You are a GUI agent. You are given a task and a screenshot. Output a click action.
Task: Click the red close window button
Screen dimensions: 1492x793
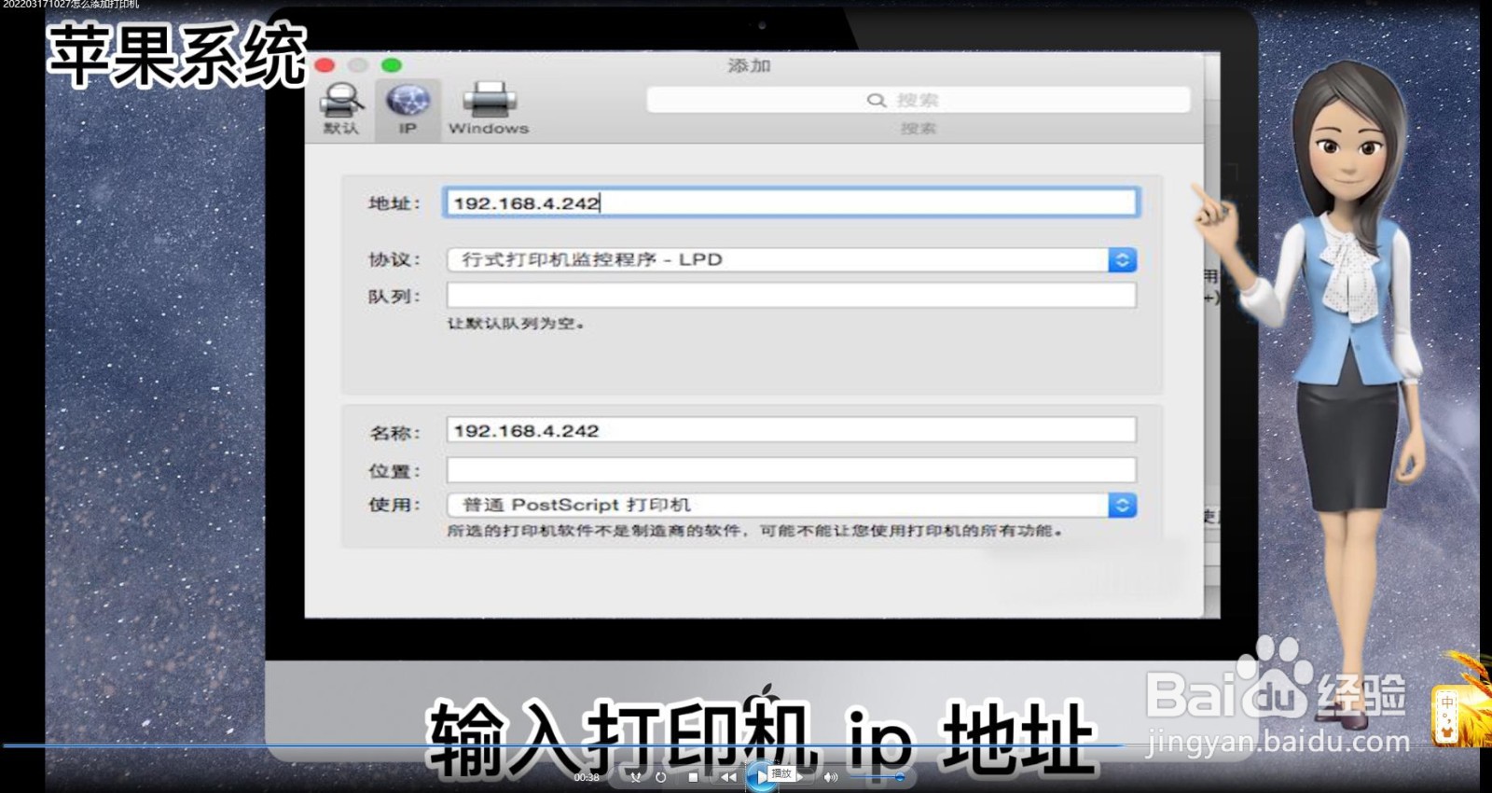(325, 65)
